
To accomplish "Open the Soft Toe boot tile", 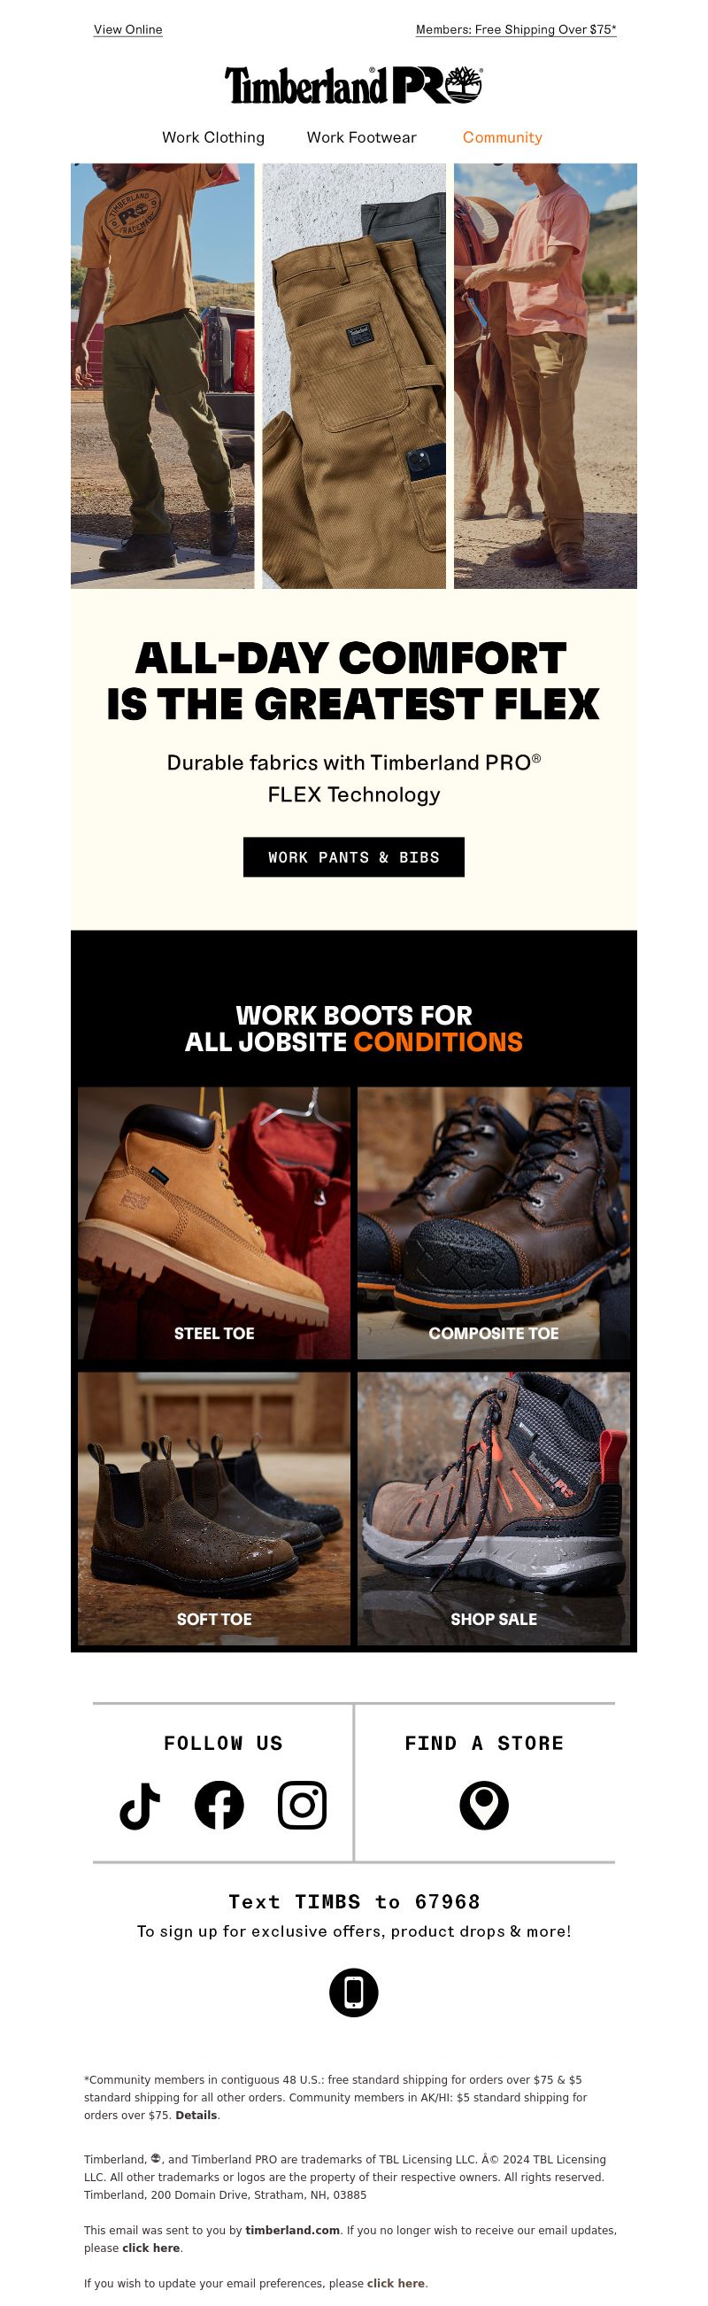I will click(214, 1508).
